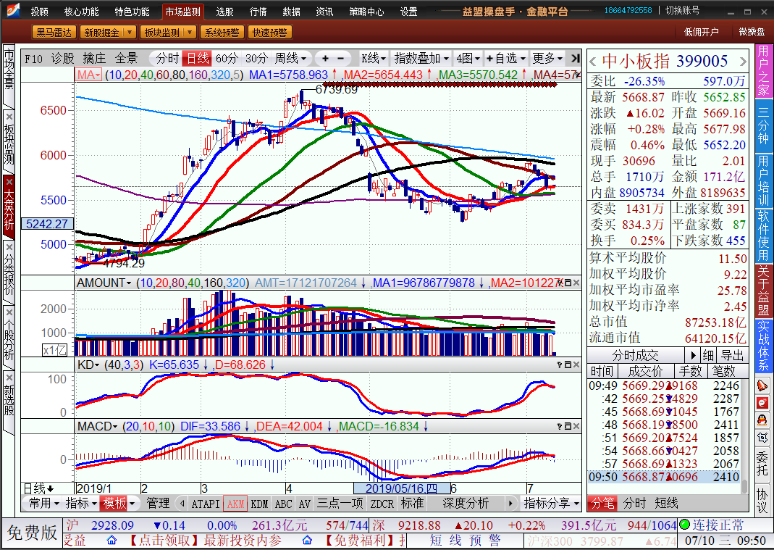Click the 黑马雷达 button
The height and width of the screenshot is (550, 774).
coord(54,33)
